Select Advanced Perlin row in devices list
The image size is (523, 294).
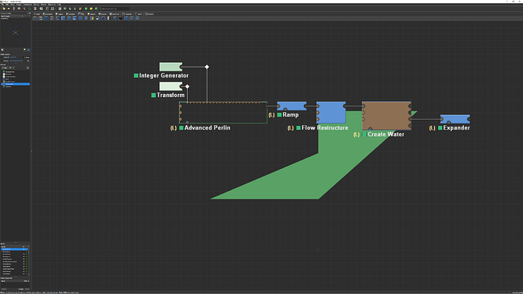(x=16, y=72)
